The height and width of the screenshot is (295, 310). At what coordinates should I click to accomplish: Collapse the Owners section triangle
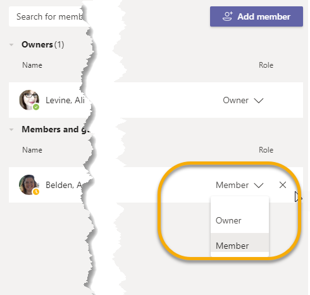pyautogui.click(x=11, y=45)
